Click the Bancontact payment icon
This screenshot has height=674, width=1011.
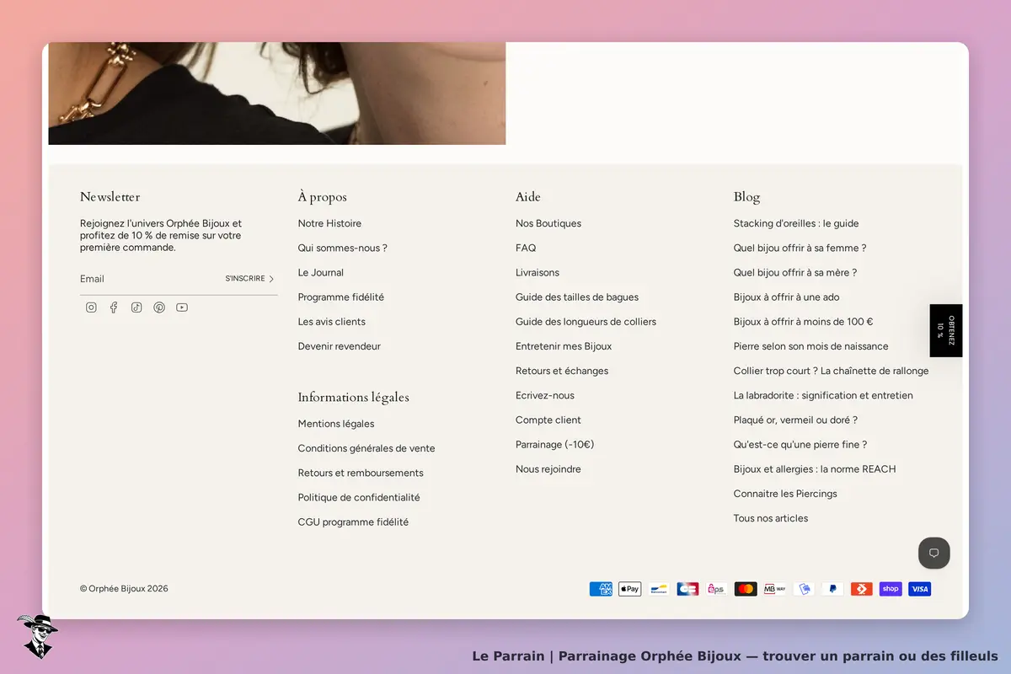click(x=659, y=589)
